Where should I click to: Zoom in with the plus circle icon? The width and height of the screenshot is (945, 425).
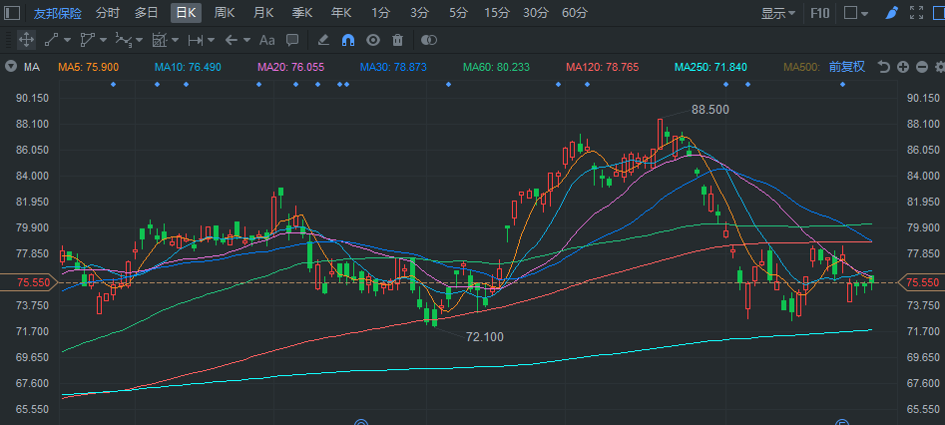click(x=903, y=67)
